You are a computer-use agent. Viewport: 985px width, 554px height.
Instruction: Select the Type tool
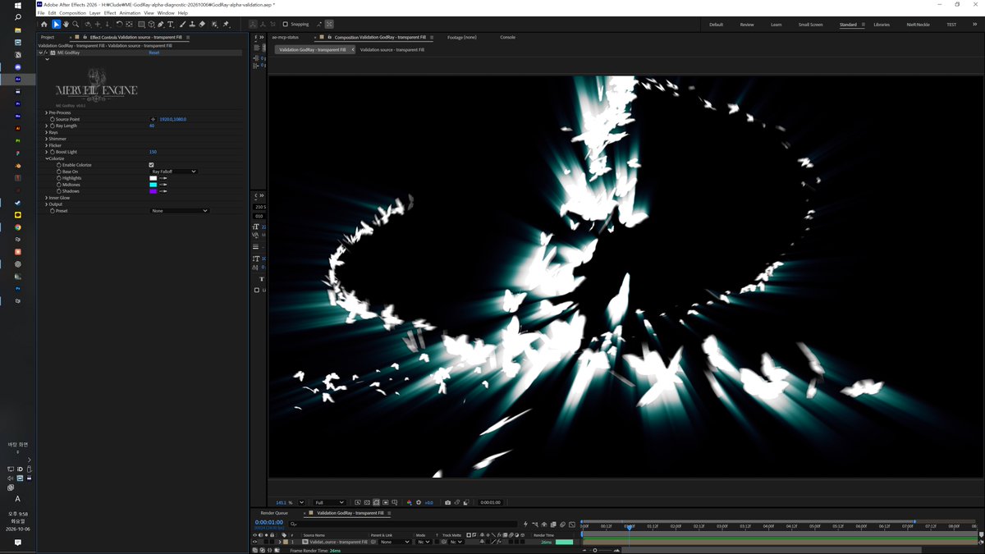[x=171, y=25]
